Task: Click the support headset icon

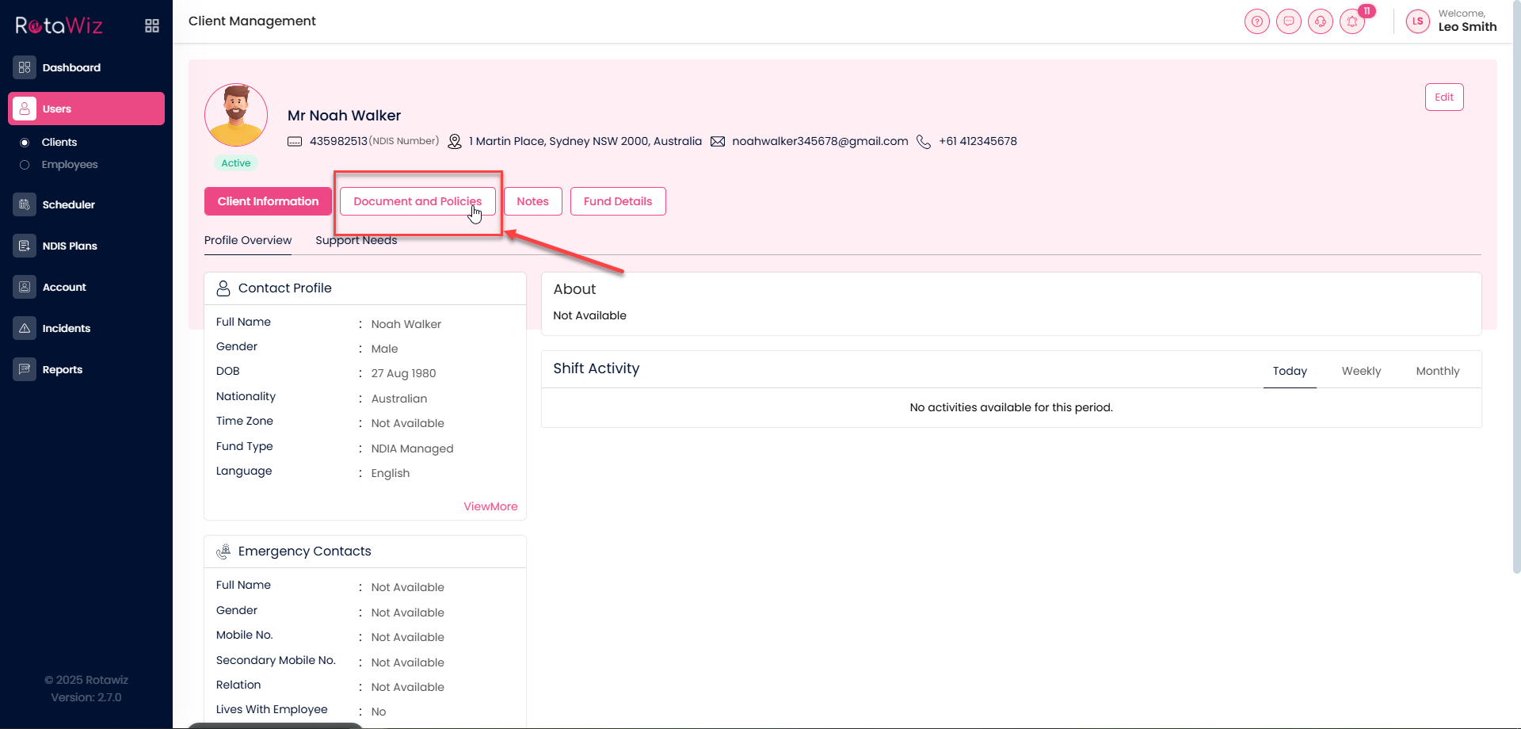Action: [1320, 21]
